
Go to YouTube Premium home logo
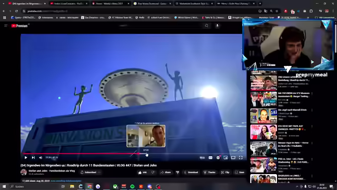pos(19,26)
